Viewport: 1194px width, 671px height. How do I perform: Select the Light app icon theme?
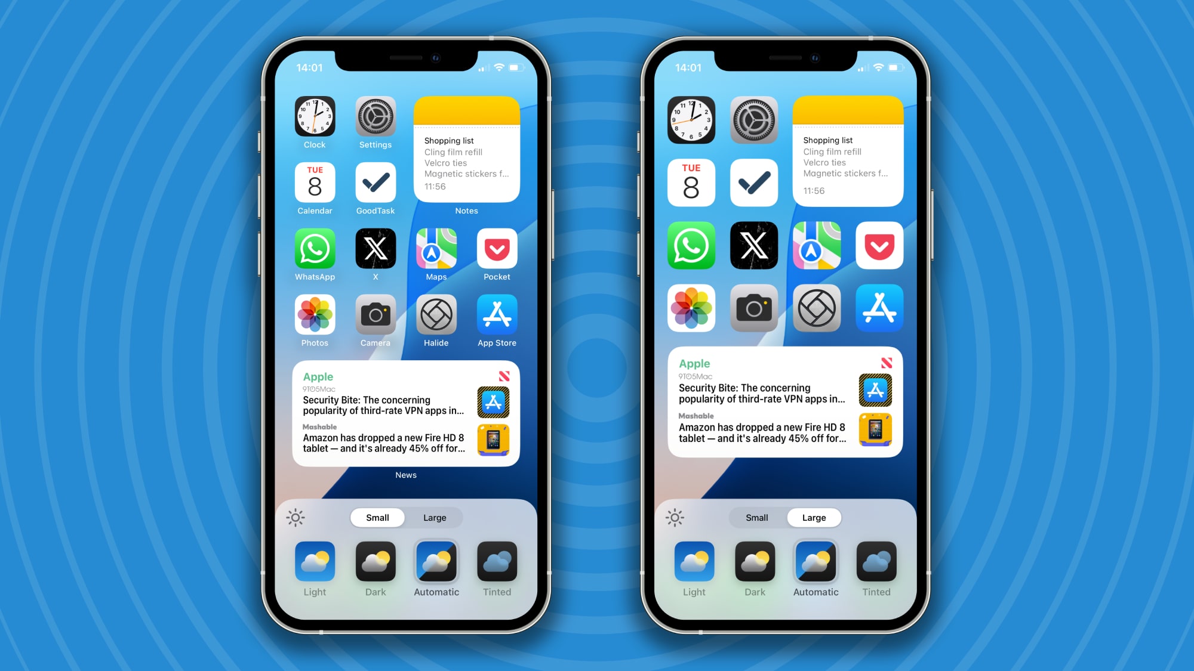[314, 564]
